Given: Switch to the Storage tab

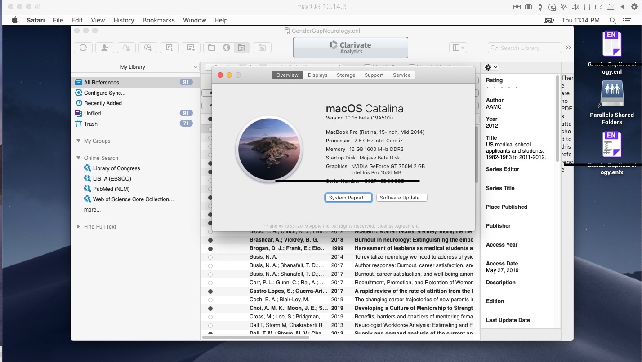Looking at the screenshot, I should pos(346,75).
